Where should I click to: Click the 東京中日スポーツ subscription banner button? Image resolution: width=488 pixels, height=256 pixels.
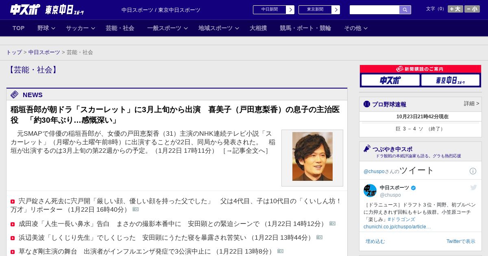click(450, 80)
